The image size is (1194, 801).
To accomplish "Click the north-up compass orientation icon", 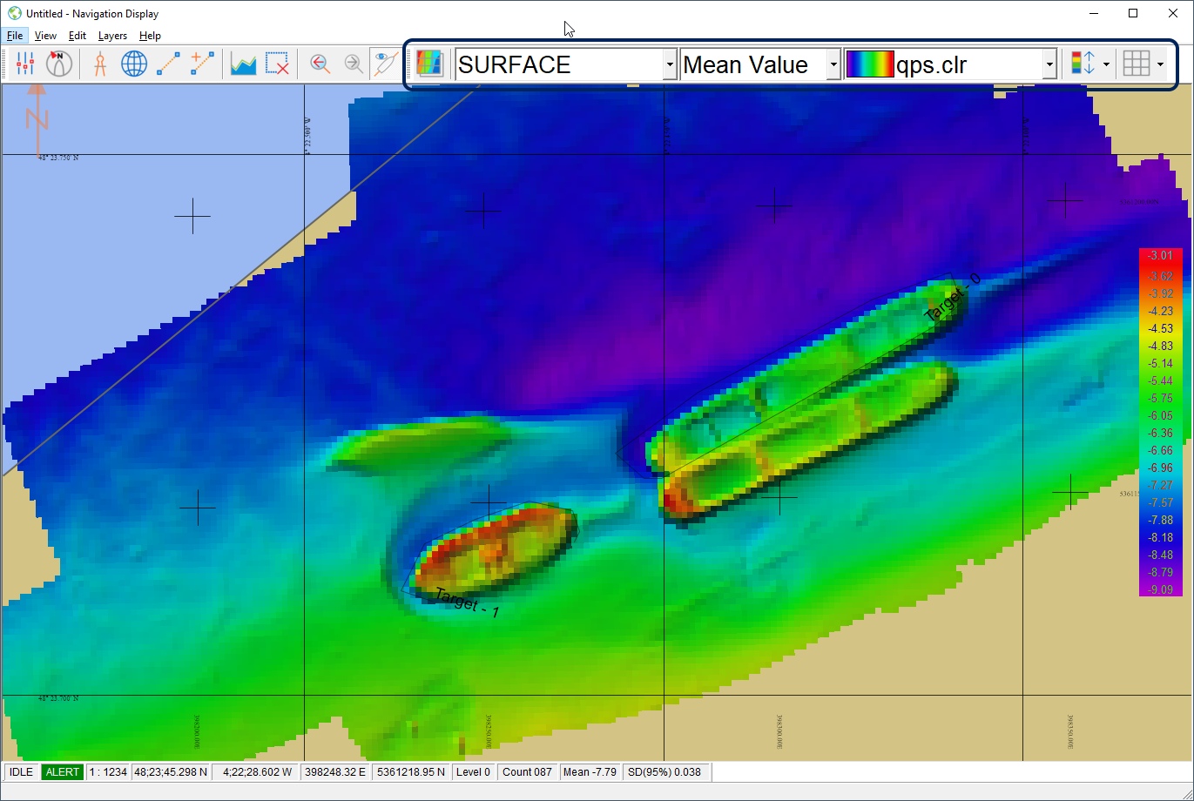I will (x=59, y=64).
